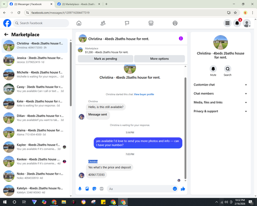Open Alaina 4beds 2baths conversation
This screenshot has height=206, width=257.
34,132
